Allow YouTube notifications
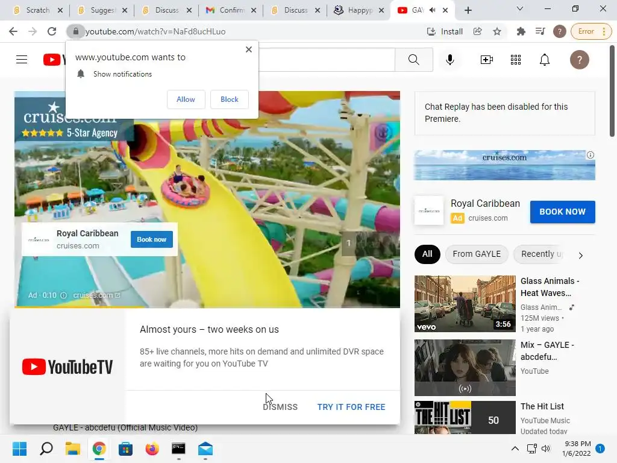The width and height of the screenshot is (617, 463). 186,99
